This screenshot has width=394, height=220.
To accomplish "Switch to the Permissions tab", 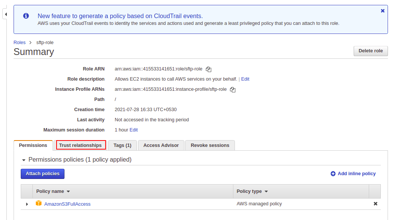I will click(33, 145).
